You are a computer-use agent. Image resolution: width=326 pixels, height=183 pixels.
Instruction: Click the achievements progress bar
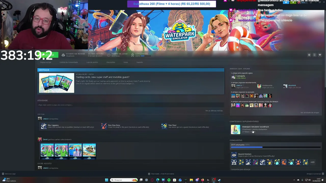[x=276, y=147]
